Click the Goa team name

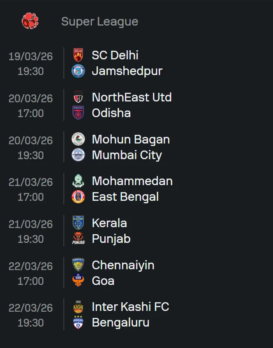103,281
